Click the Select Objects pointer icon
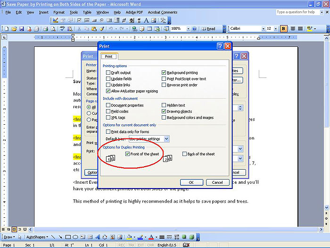The height and width of the screenshot is (248, 330). (20, 237)
